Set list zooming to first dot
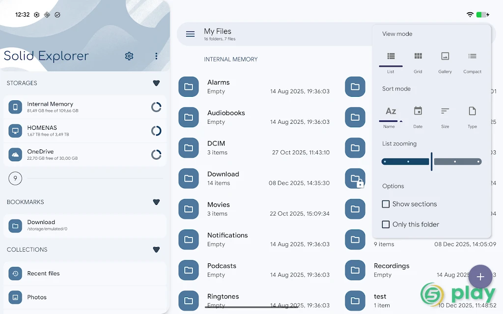503x314 pixels. coord(385,162)
